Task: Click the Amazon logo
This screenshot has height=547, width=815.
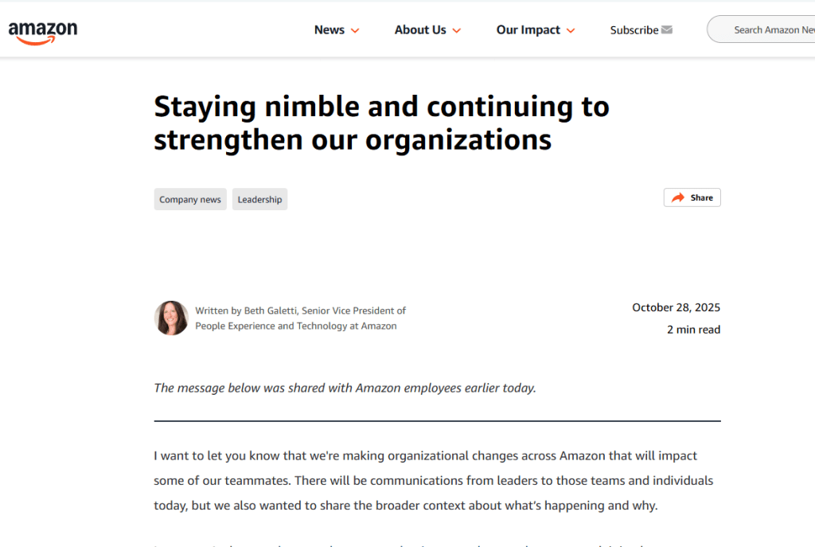Action: (x=43, y=31)
